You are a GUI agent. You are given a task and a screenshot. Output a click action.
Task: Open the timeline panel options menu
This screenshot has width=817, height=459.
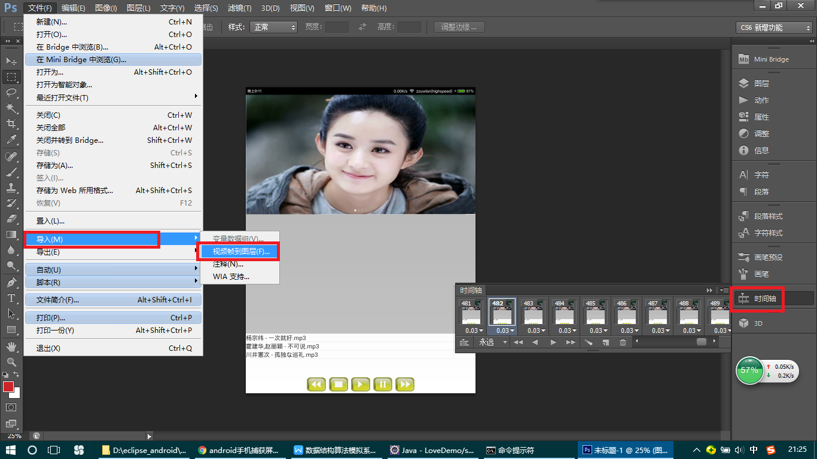point(724,290)
